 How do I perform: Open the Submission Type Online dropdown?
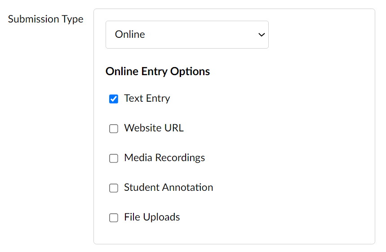pos(187,35)
